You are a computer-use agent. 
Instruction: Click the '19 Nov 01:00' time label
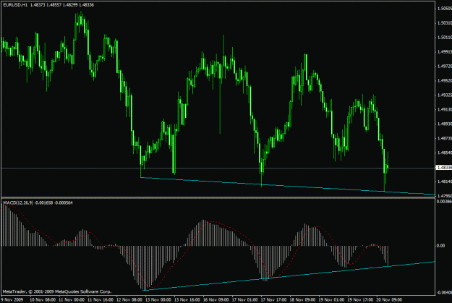[x=331, y=300]
